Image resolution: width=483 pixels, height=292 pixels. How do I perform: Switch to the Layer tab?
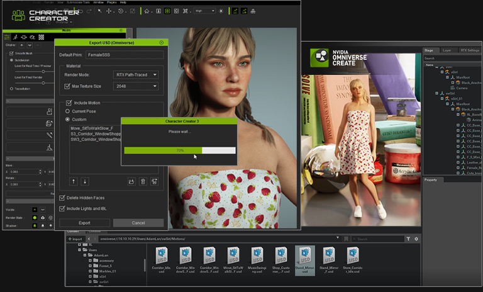pyautogui.click(x=447, y=50)
